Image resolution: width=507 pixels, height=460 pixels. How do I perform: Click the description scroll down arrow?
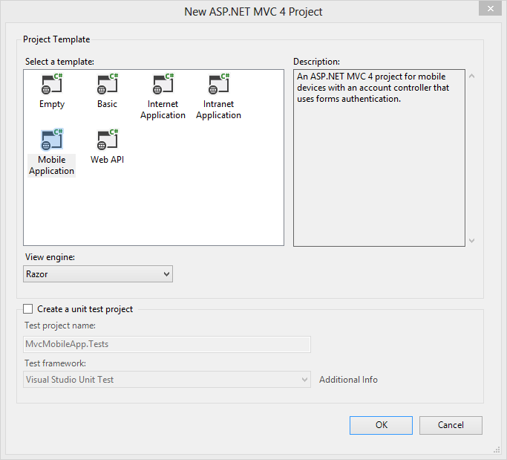pos(472,241)
